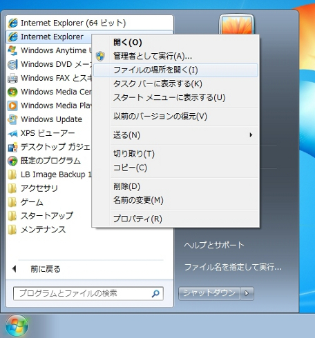315x338 pixels.
Task: Open the Windows Media Player icon
Action: (12, 106)
